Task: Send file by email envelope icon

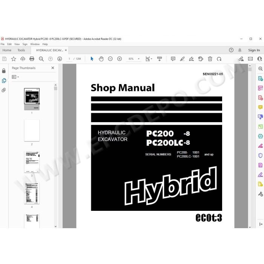Action: pos(250,59)
